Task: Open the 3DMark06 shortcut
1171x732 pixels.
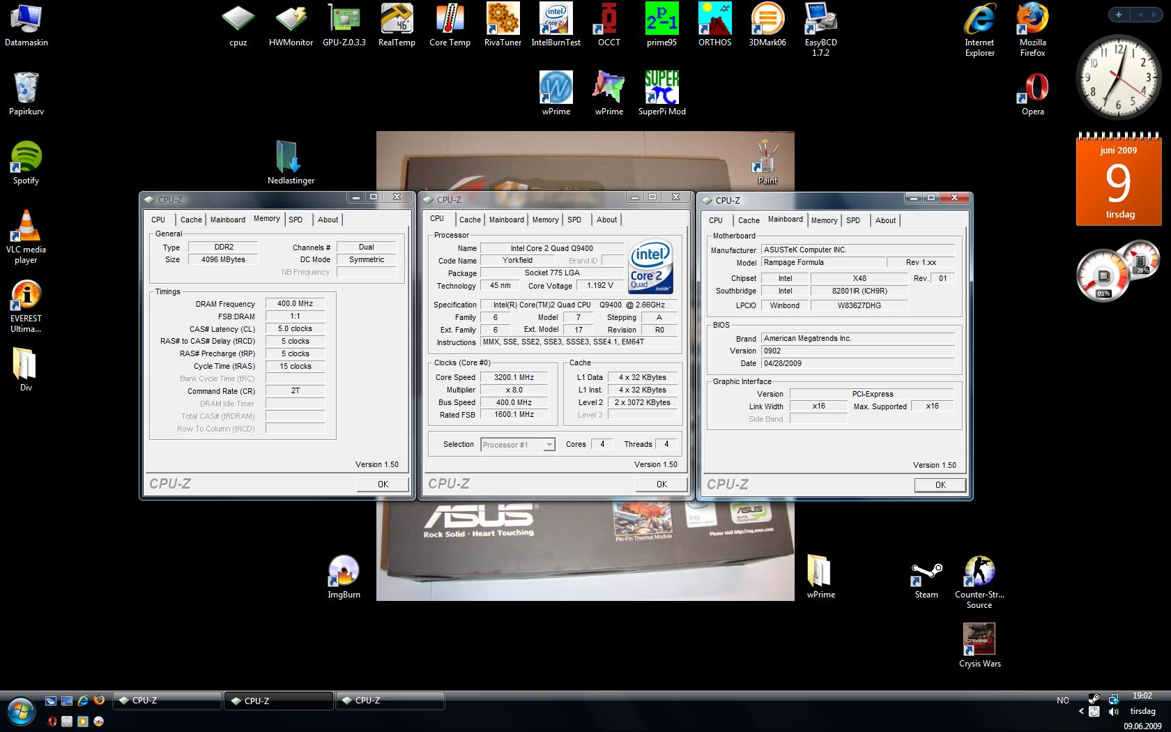Action: [767, 26]
